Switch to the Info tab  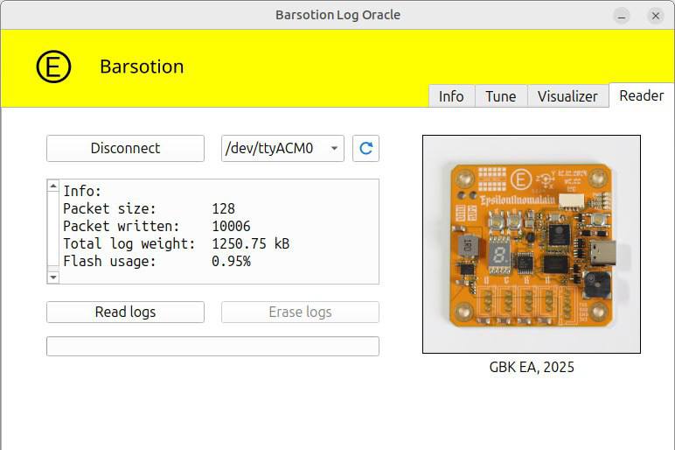[451, 96]
